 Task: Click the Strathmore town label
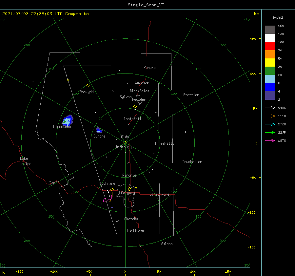coord(159,194)
